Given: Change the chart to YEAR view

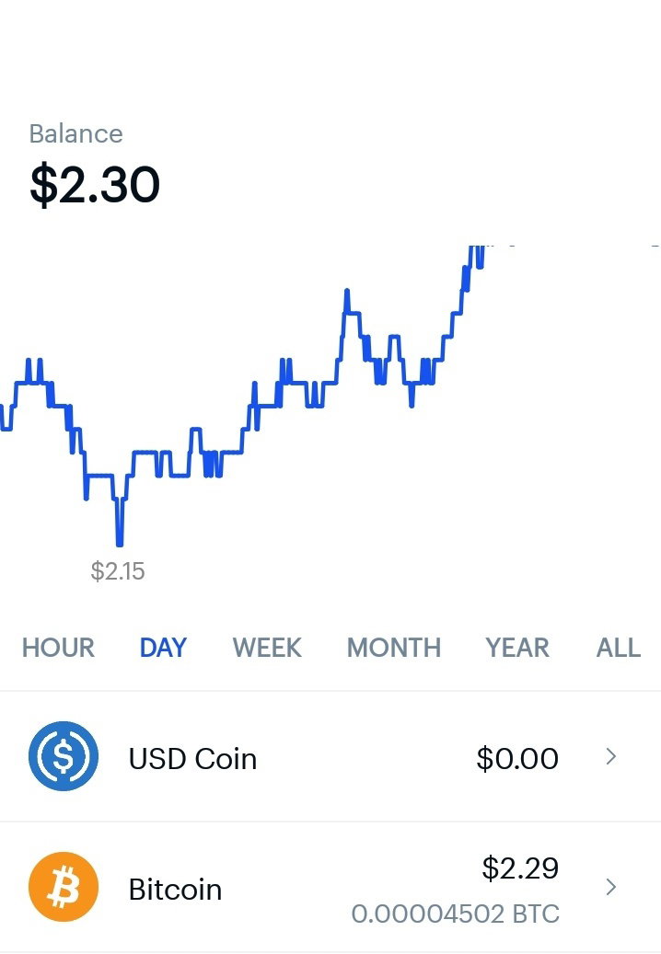Looking at the screenshot, I should (x=517, y=648).
